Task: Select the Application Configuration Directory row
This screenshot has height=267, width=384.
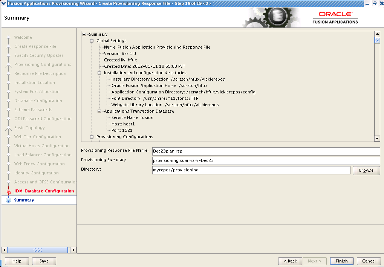Action: point(184,92)
